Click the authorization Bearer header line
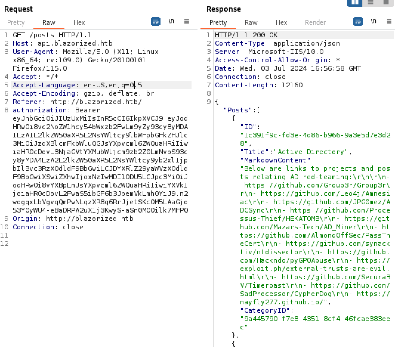 point(56,110)
